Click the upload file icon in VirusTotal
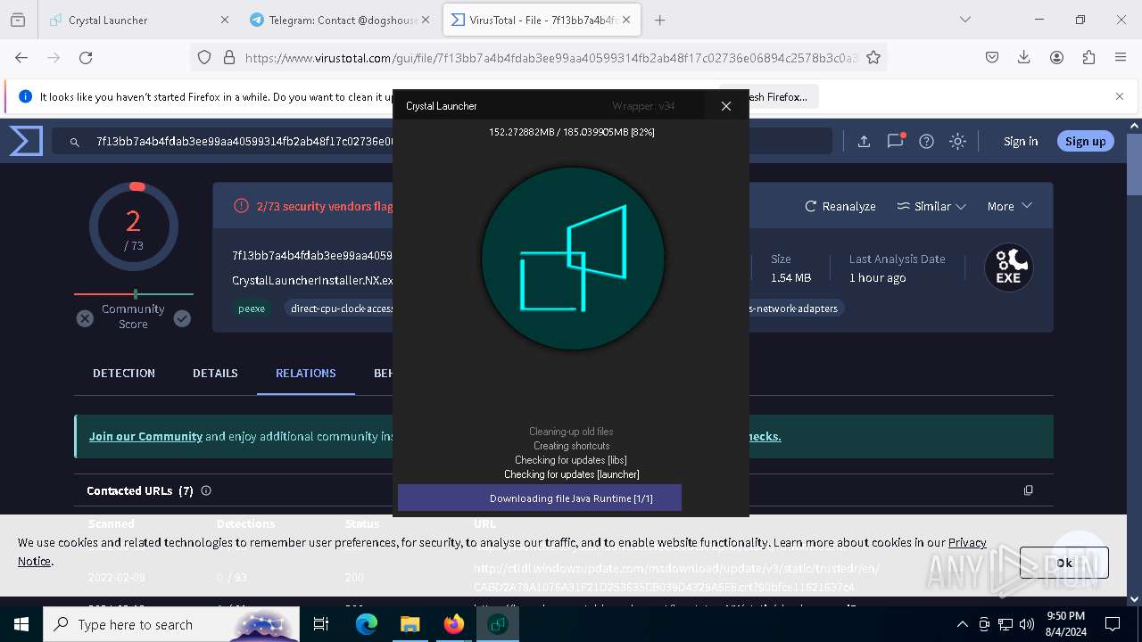Screen dimensions: 1142x642 tap(864, 141)
